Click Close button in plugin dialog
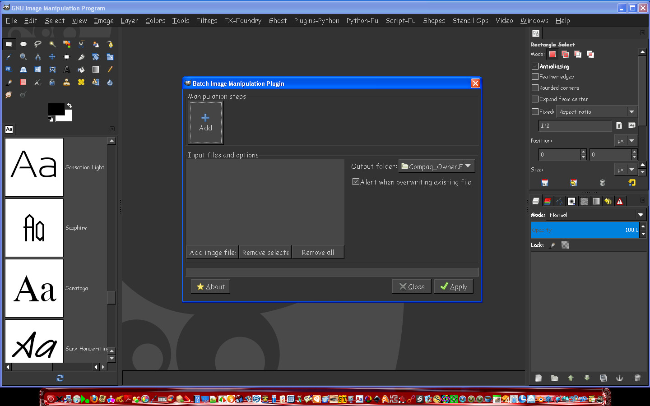 point(412,286)
